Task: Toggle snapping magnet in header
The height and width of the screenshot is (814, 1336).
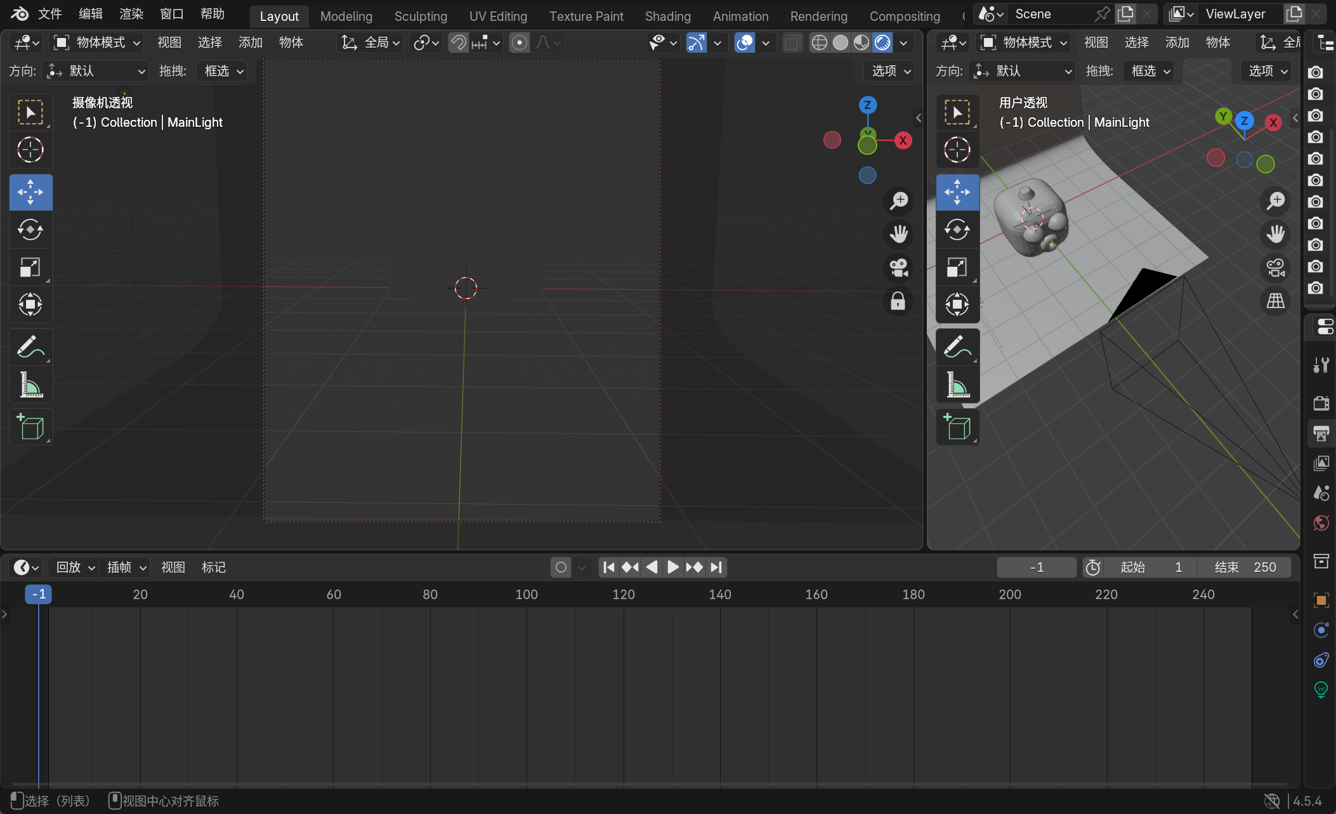Action: coord(459,42)
